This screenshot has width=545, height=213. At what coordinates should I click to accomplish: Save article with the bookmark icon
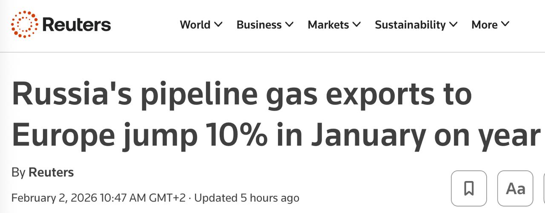pos(469,188)
